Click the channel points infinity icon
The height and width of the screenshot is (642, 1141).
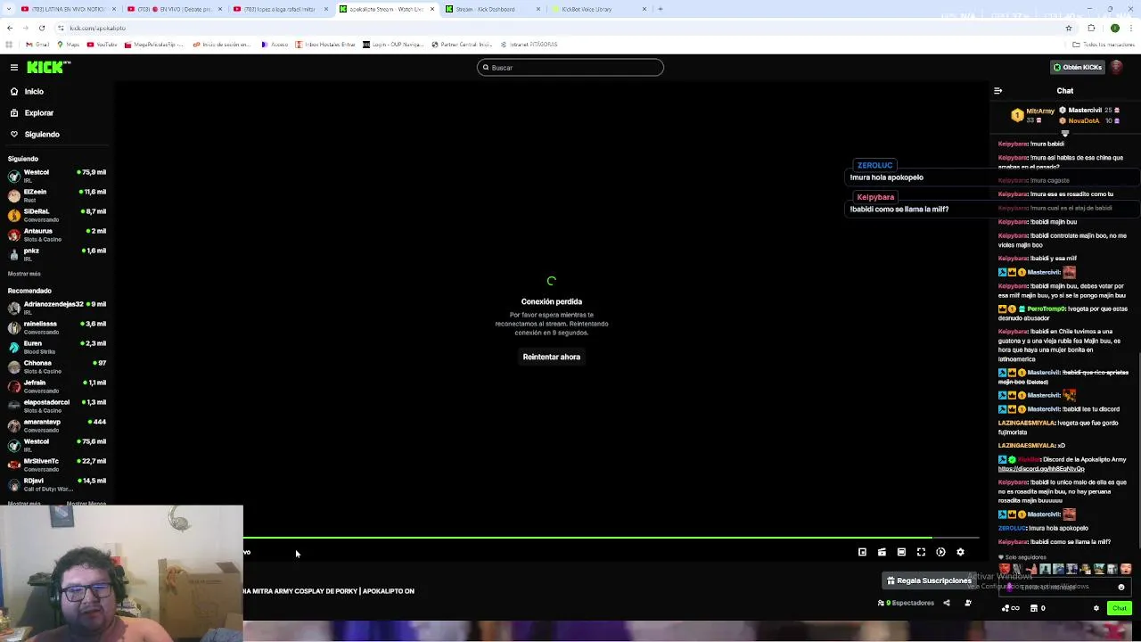click(x=1010, y=608)
